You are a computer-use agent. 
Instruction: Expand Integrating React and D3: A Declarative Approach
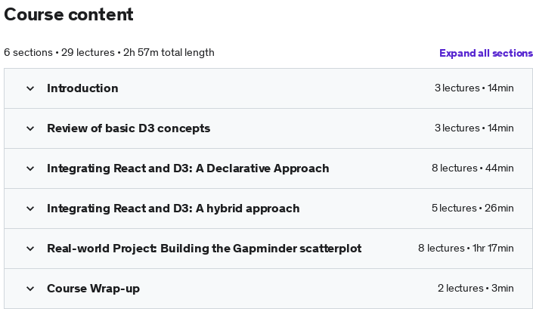pos(188,168)
